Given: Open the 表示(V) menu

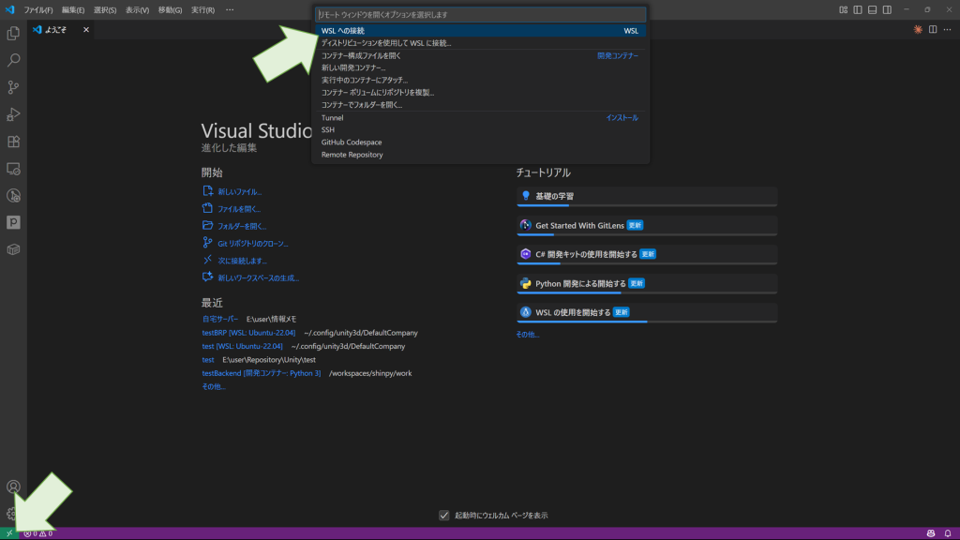Looking at the screenshot, I should [137, 9].
